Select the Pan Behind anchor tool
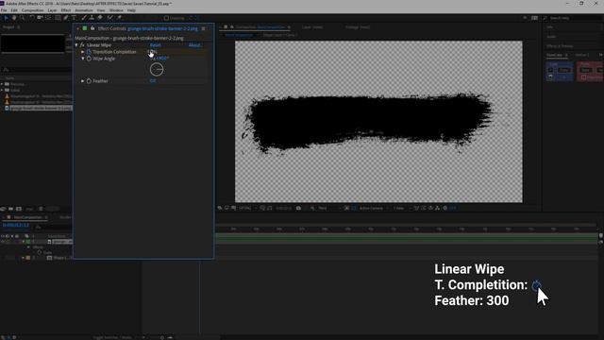 click(48, 18)
